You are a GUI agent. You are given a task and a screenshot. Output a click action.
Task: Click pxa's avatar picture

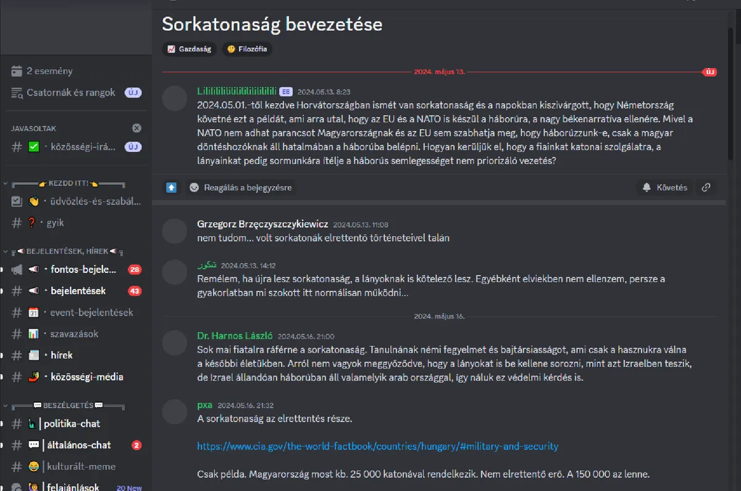174,411
